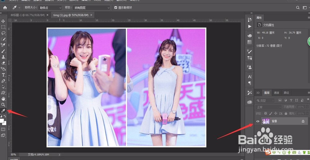Viewport: 310px width, 160px height.
Task: Open the 填充 fill slider arrow
Action: 307,113
